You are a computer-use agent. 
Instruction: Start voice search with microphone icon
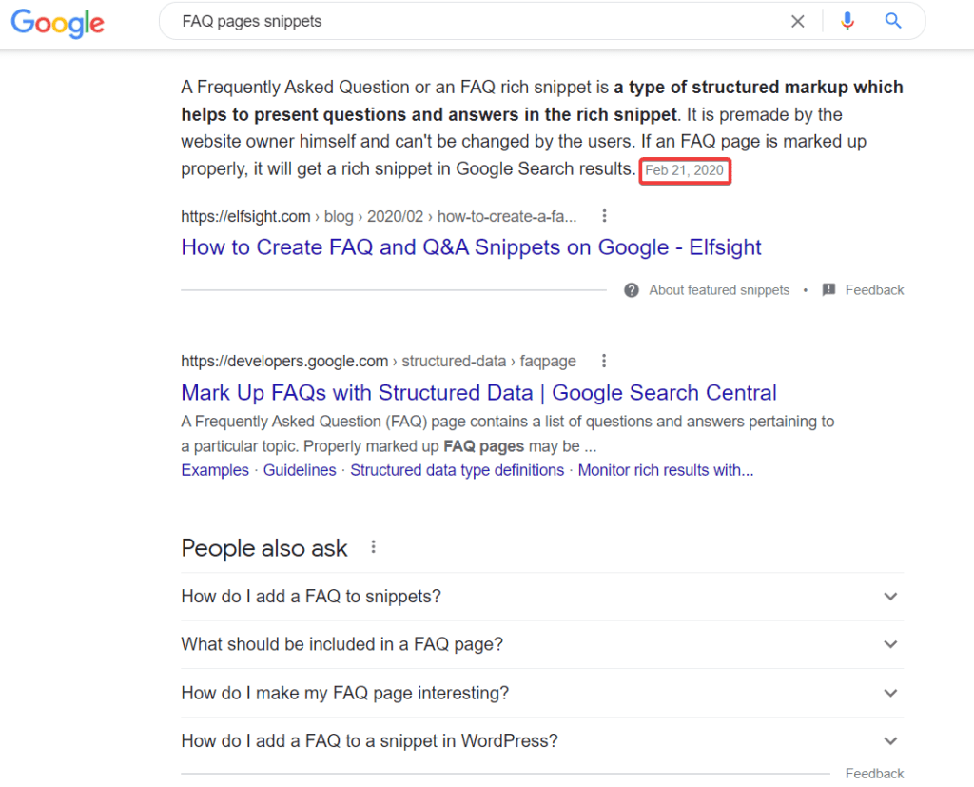coord(847,22)
